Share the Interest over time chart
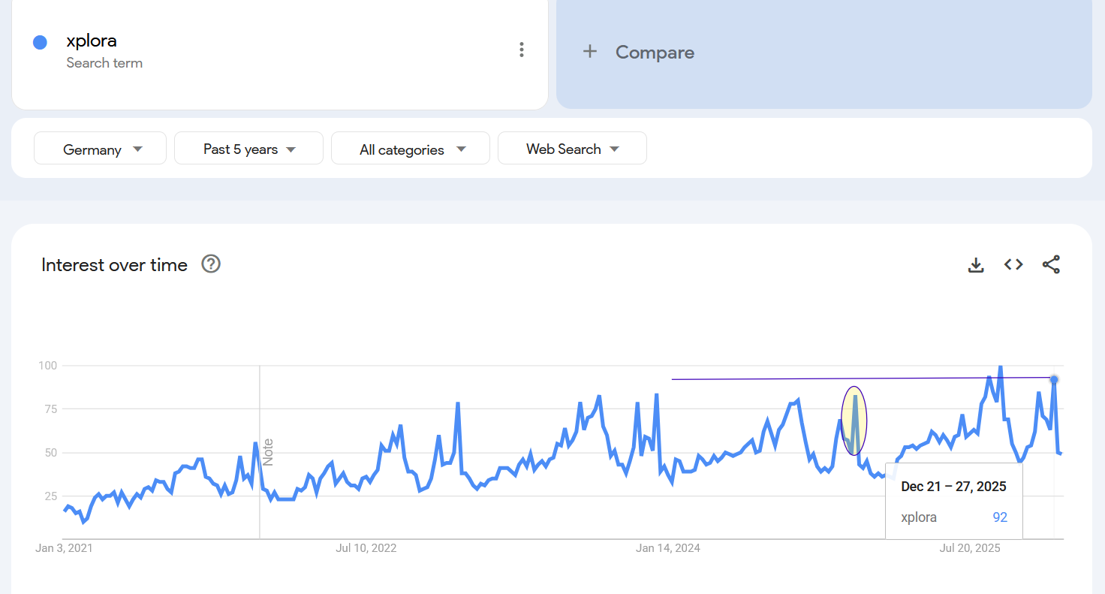 (x=1051, y=264)
